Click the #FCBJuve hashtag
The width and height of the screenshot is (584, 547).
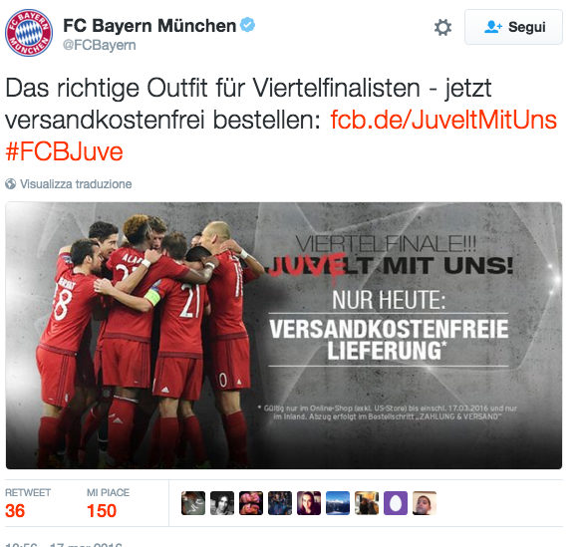tap(64, 151)
